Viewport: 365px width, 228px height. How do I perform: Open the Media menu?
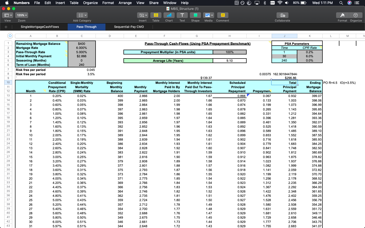(x=209, y=15)
